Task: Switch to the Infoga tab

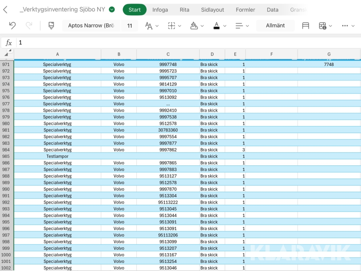Action: point(160,10)
